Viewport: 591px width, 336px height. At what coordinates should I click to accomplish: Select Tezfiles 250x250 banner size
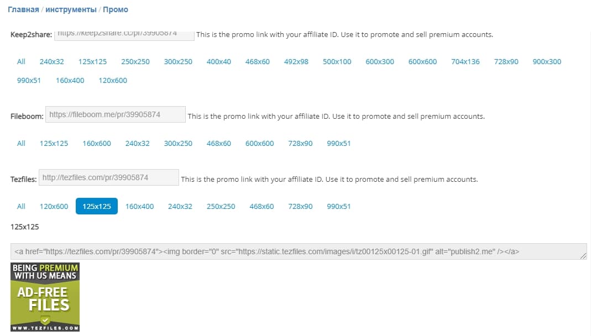tap(221, 206)
